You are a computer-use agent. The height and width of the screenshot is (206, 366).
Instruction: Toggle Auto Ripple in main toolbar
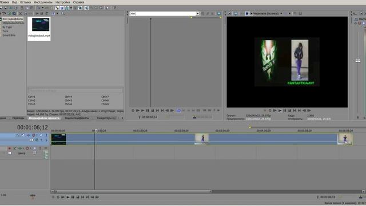(x=67, y=7)
